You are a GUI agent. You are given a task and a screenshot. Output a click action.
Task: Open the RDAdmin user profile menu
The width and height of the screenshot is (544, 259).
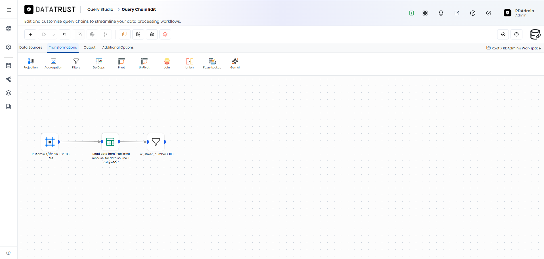(x=519, y=13)
